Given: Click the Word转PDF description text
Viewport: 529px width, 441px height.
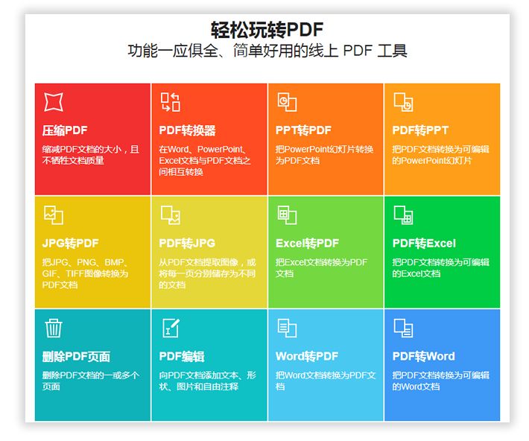Looking at the screenshot, I should (x=325, y=381).
